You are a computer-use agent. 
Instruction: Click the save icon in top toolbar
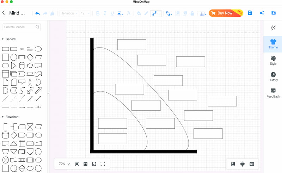pos(250,13)
